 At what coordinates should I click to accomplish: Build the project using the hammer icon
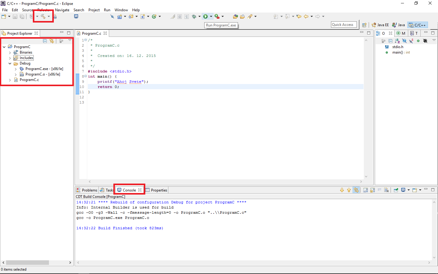[43, 16]
